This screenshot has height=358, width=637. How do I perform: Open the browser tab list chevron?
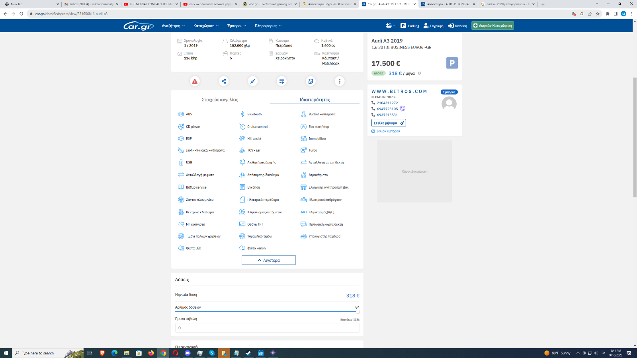pos(596,4)
